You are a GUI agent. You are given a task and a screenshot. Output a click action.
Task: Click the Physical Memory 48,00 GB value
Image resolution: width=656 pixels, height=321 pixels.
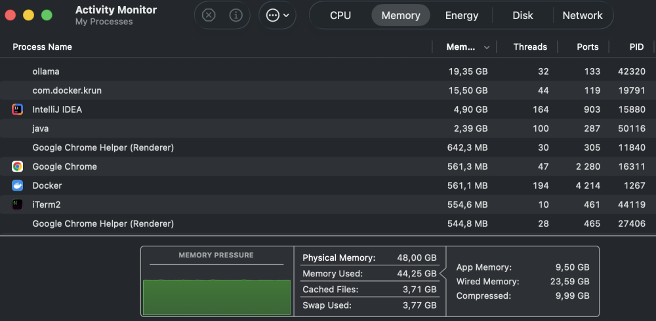(417, 258)
